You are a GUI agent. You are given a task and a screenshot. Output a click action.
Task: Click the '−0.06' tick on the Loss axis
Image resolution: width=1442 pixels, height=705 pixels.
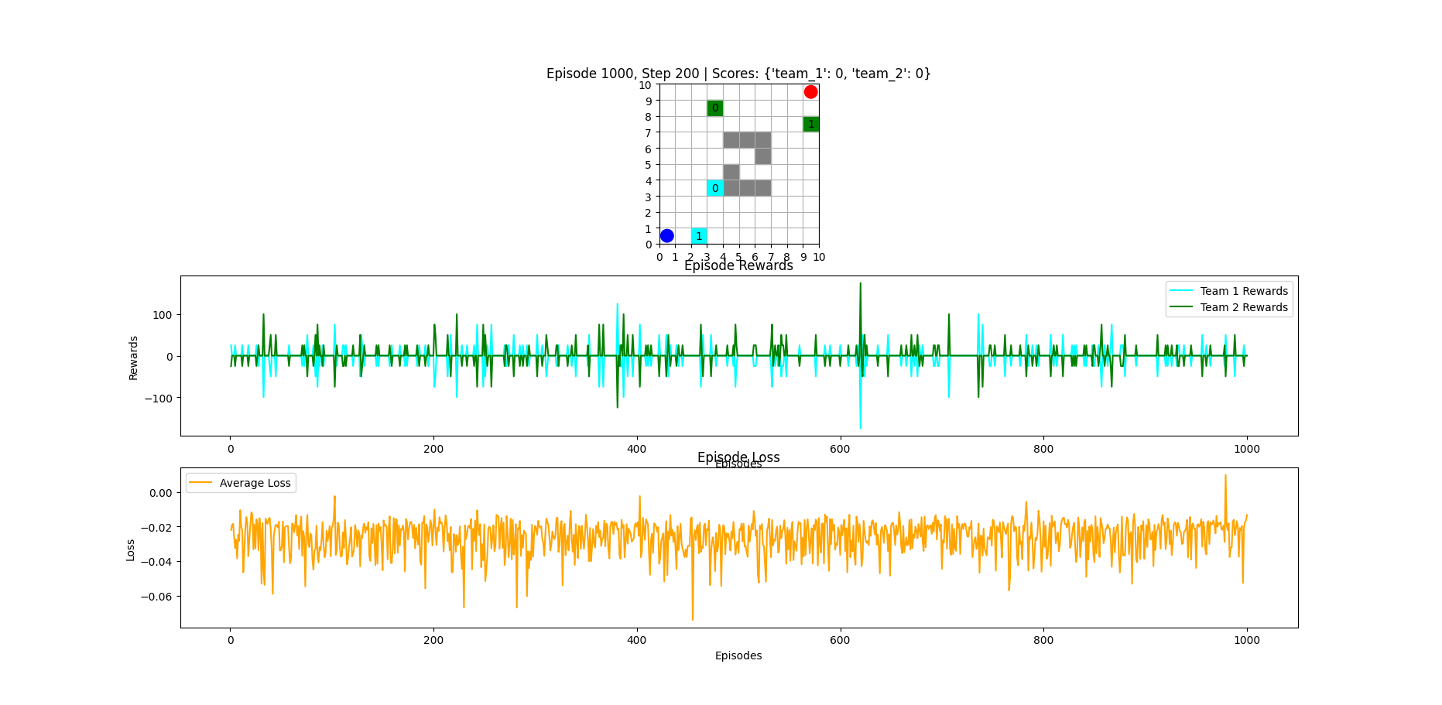click(x=156, y=597)
